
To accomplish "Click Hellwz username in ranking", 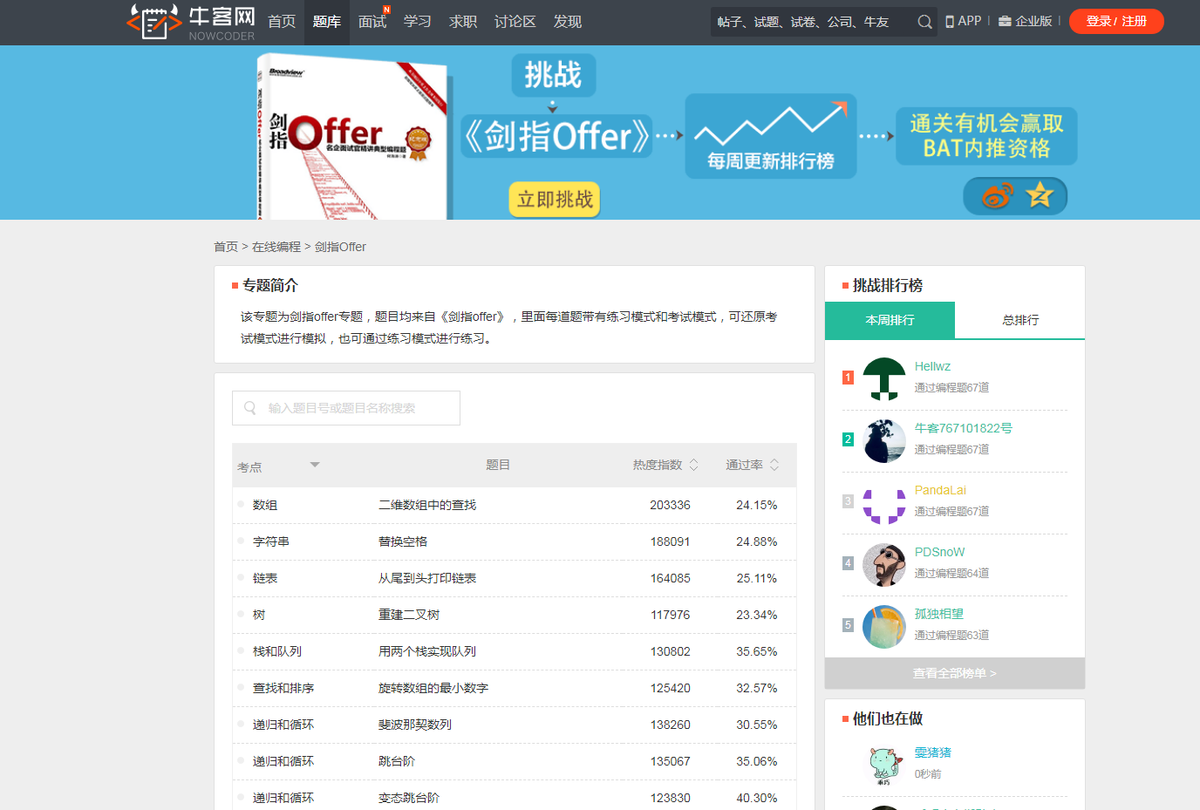I will click(x=932, y=366).
